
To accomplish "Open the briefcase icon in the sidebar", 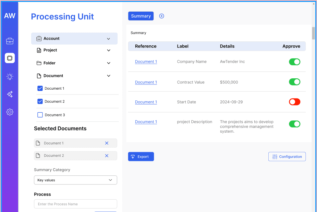I will [x=10, y=41].
